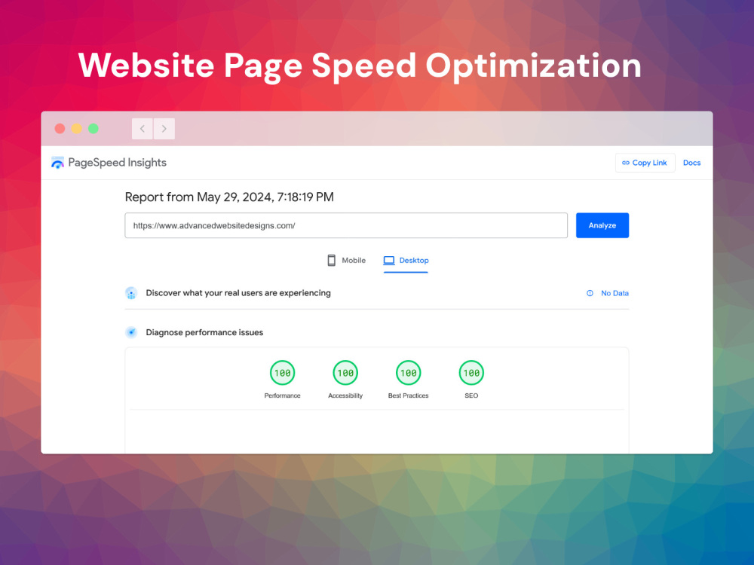Click the mobile phone icon
Screen dimensions: 754x565
(331, 261)
